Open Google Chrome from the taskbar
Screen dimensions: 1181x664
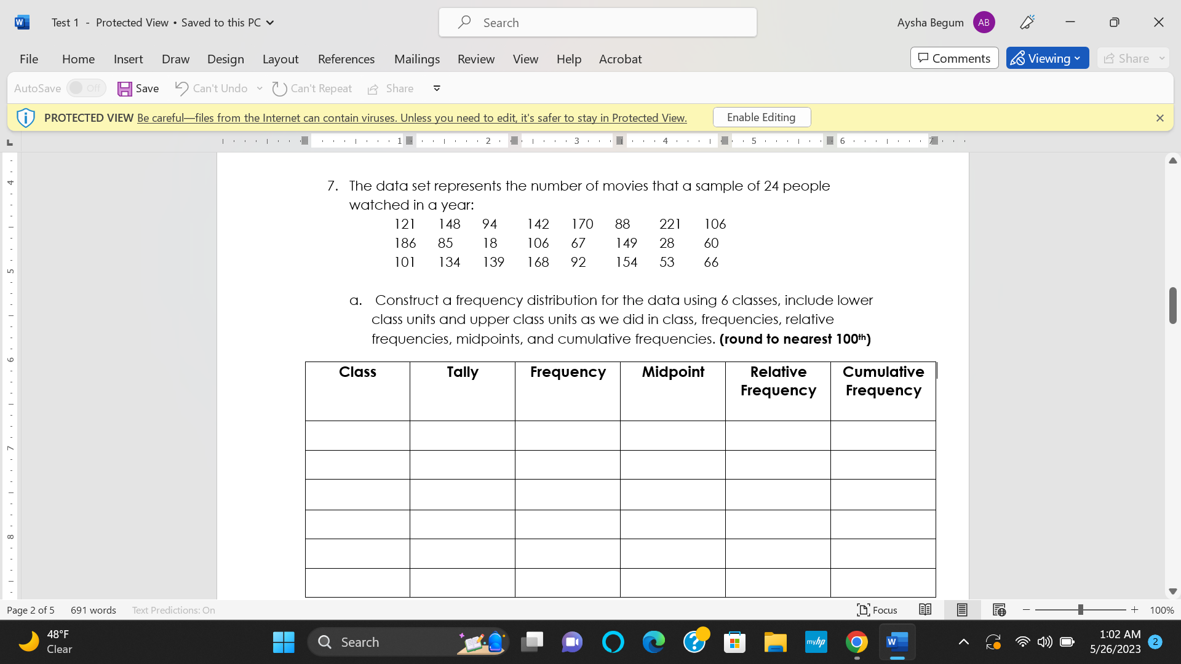[857, 641]
